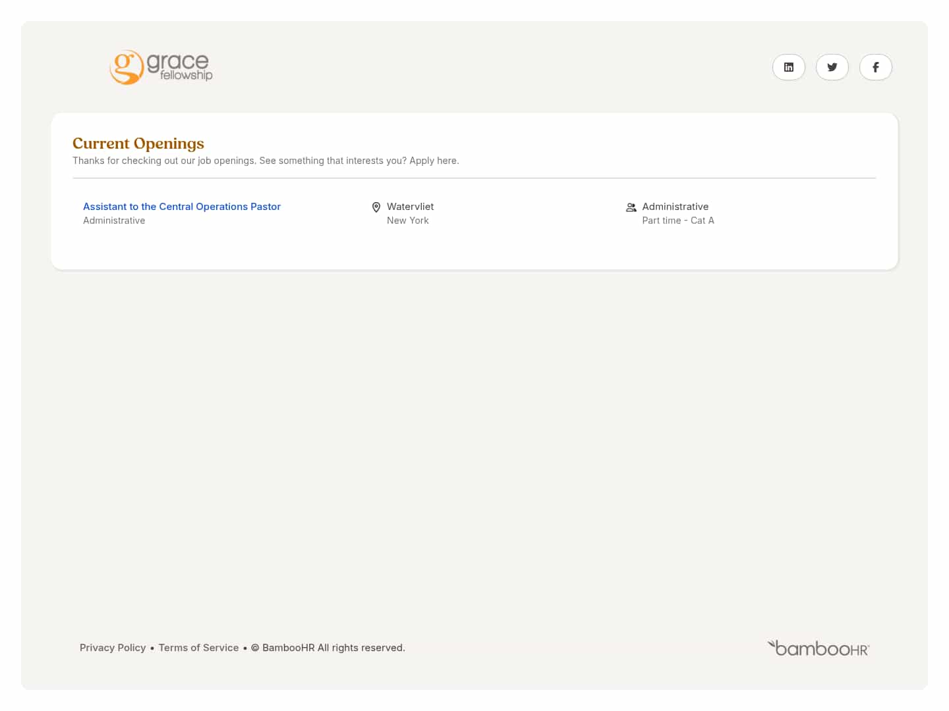Click the New York state text
The height and width of the screenshot is (711, 949).
click(407, 221)
